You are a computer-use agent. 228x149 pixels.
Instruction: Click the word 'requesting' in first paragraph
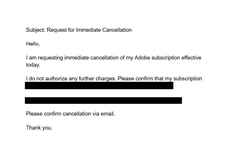click(50, 58)
